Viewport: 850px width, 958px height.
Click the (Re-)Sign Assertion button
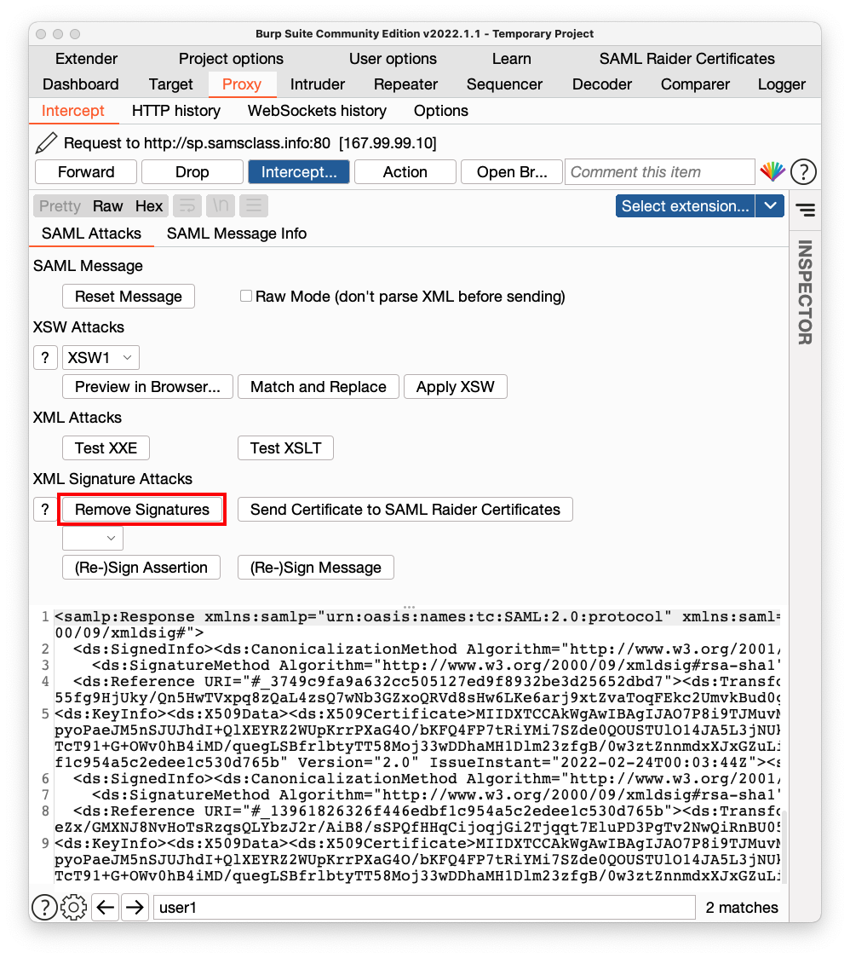pos(141,567)
